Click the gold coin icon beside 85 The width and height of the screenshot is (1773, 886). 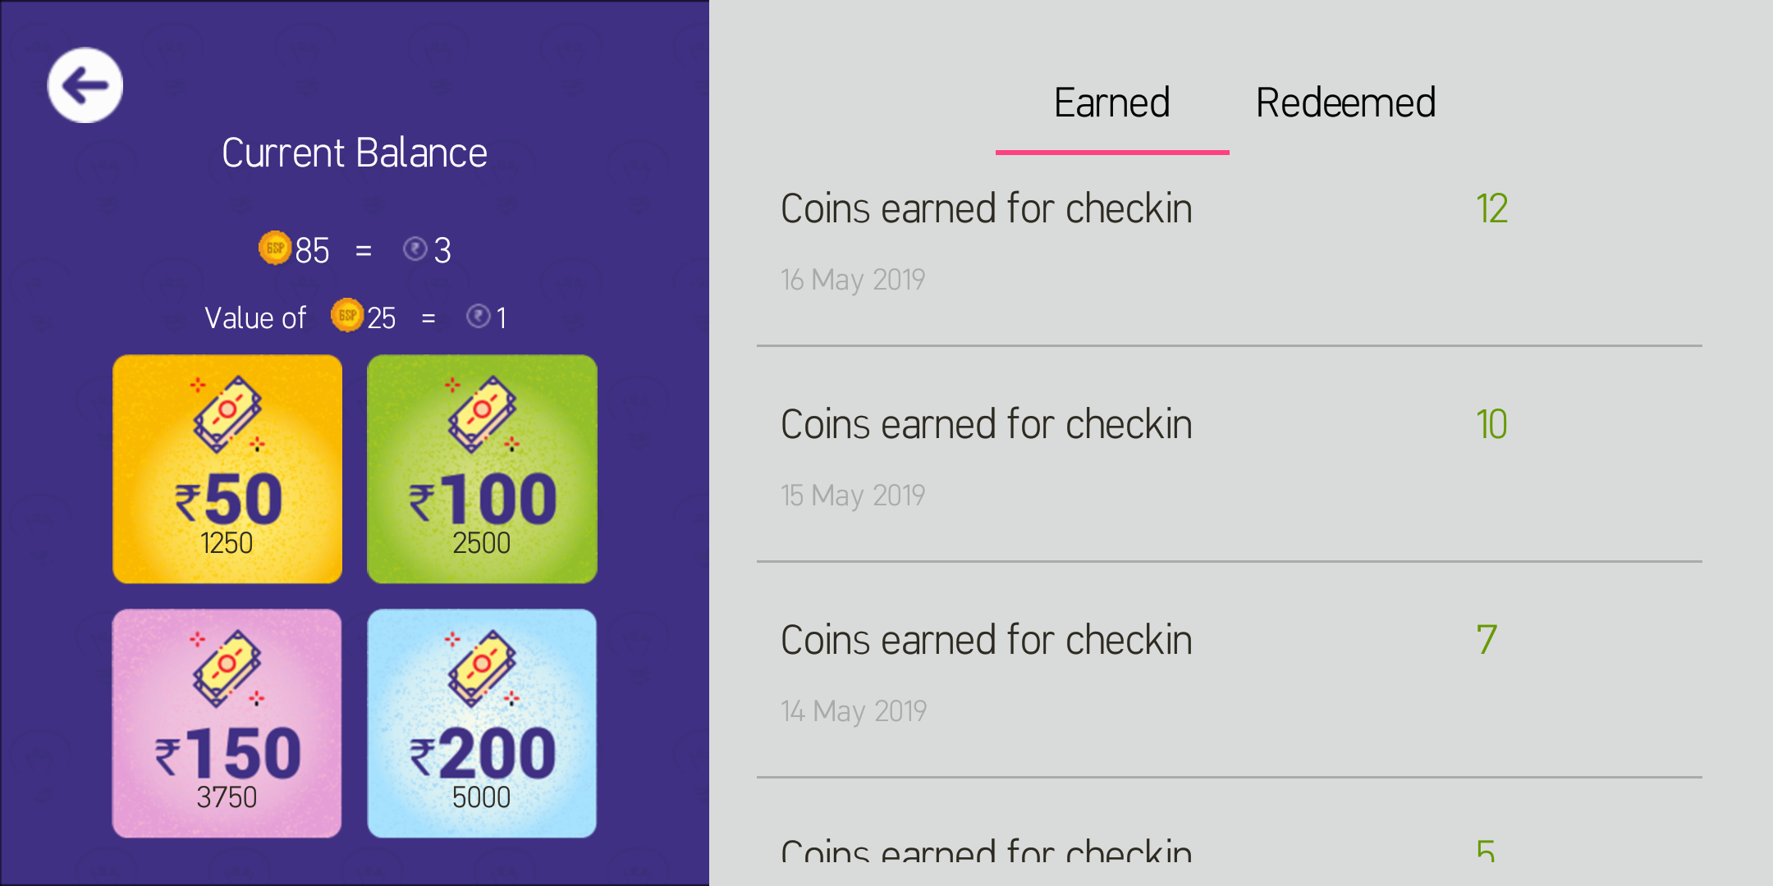pyautogui.click(x=275, y=248)
